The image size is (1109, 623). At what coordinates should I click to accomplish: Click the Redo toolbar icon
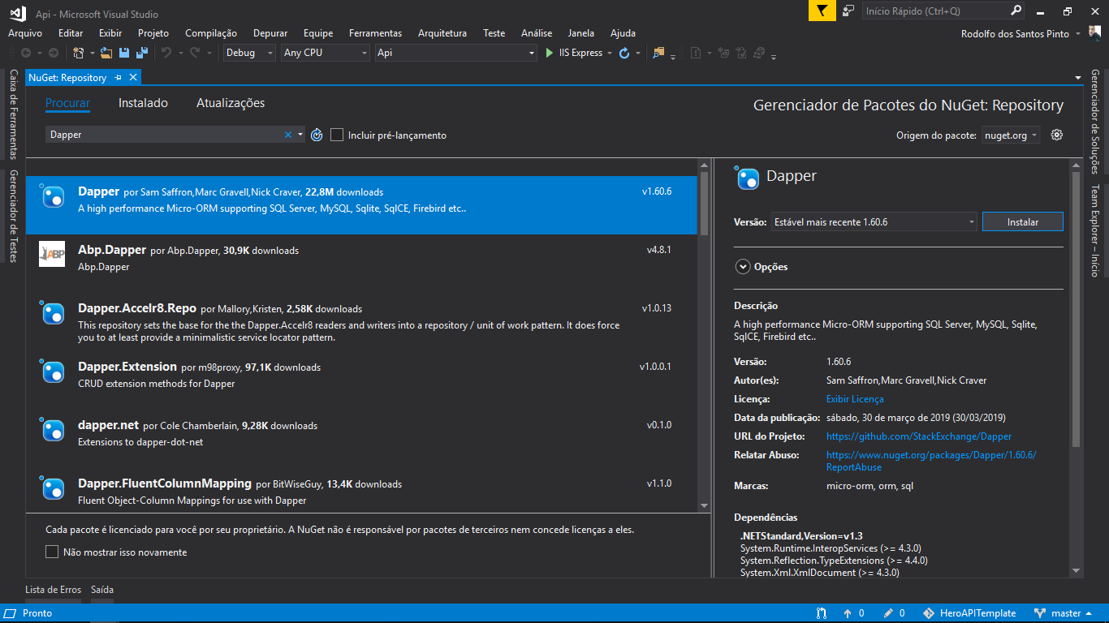[x=194, y=53]
